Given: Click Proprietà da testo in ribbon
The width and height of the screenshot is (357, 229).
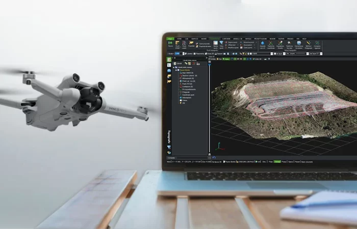Looking at the screenshot, I should pyautogui.click(x=203, y=46).
